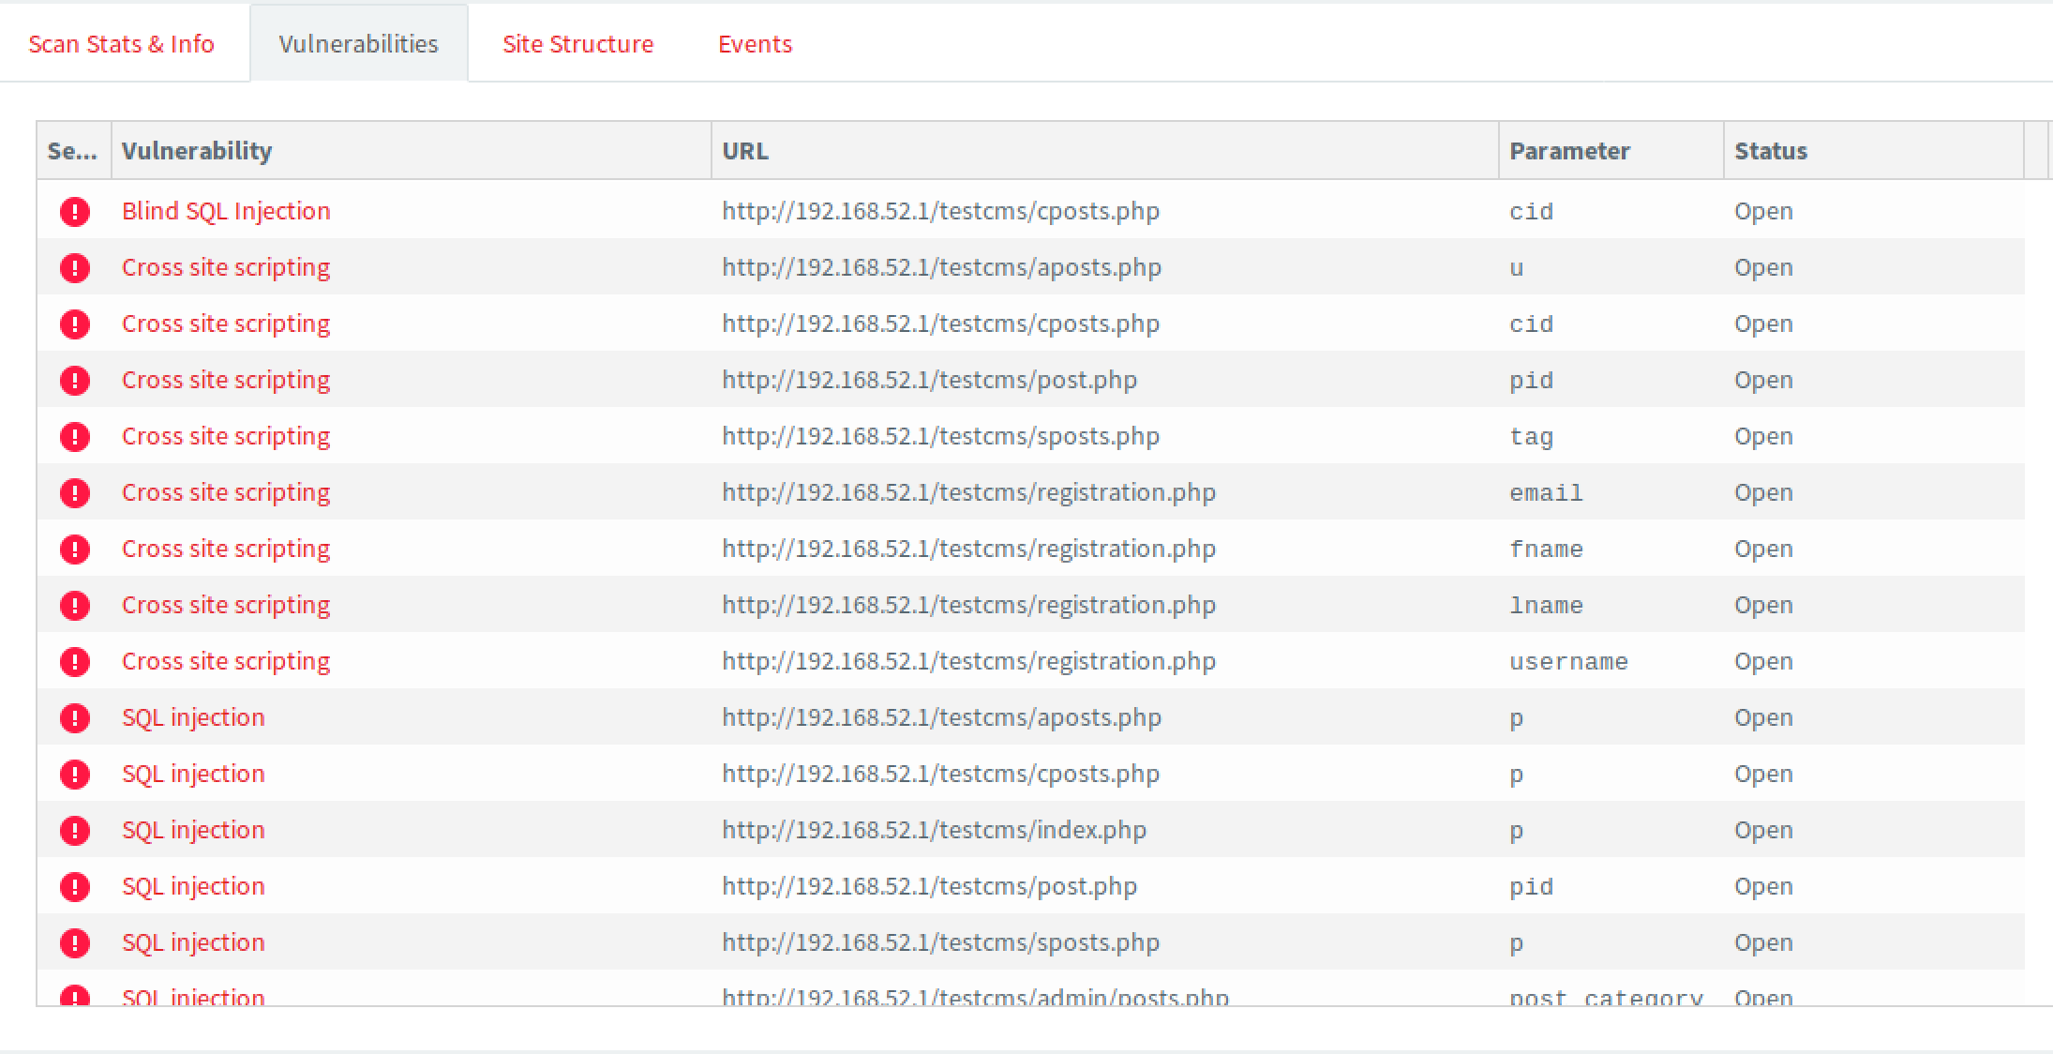Open Cross site scripting link for parameter cid
This screenshot has width=2053, height=1054.
(226, 324)
